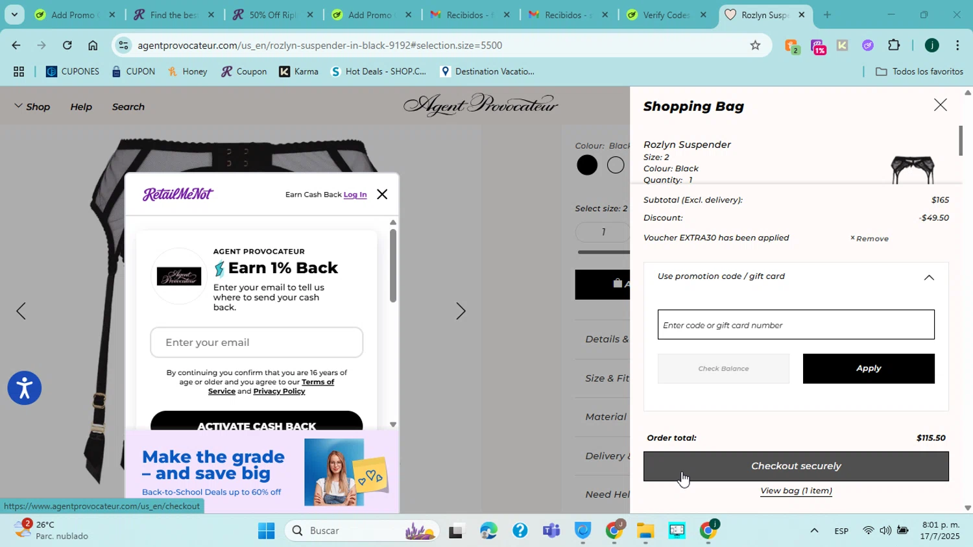Switch to Verify Codes tab
Viewport: 973px width, 547px height.
pyautogui.click(x=667, y=14)
